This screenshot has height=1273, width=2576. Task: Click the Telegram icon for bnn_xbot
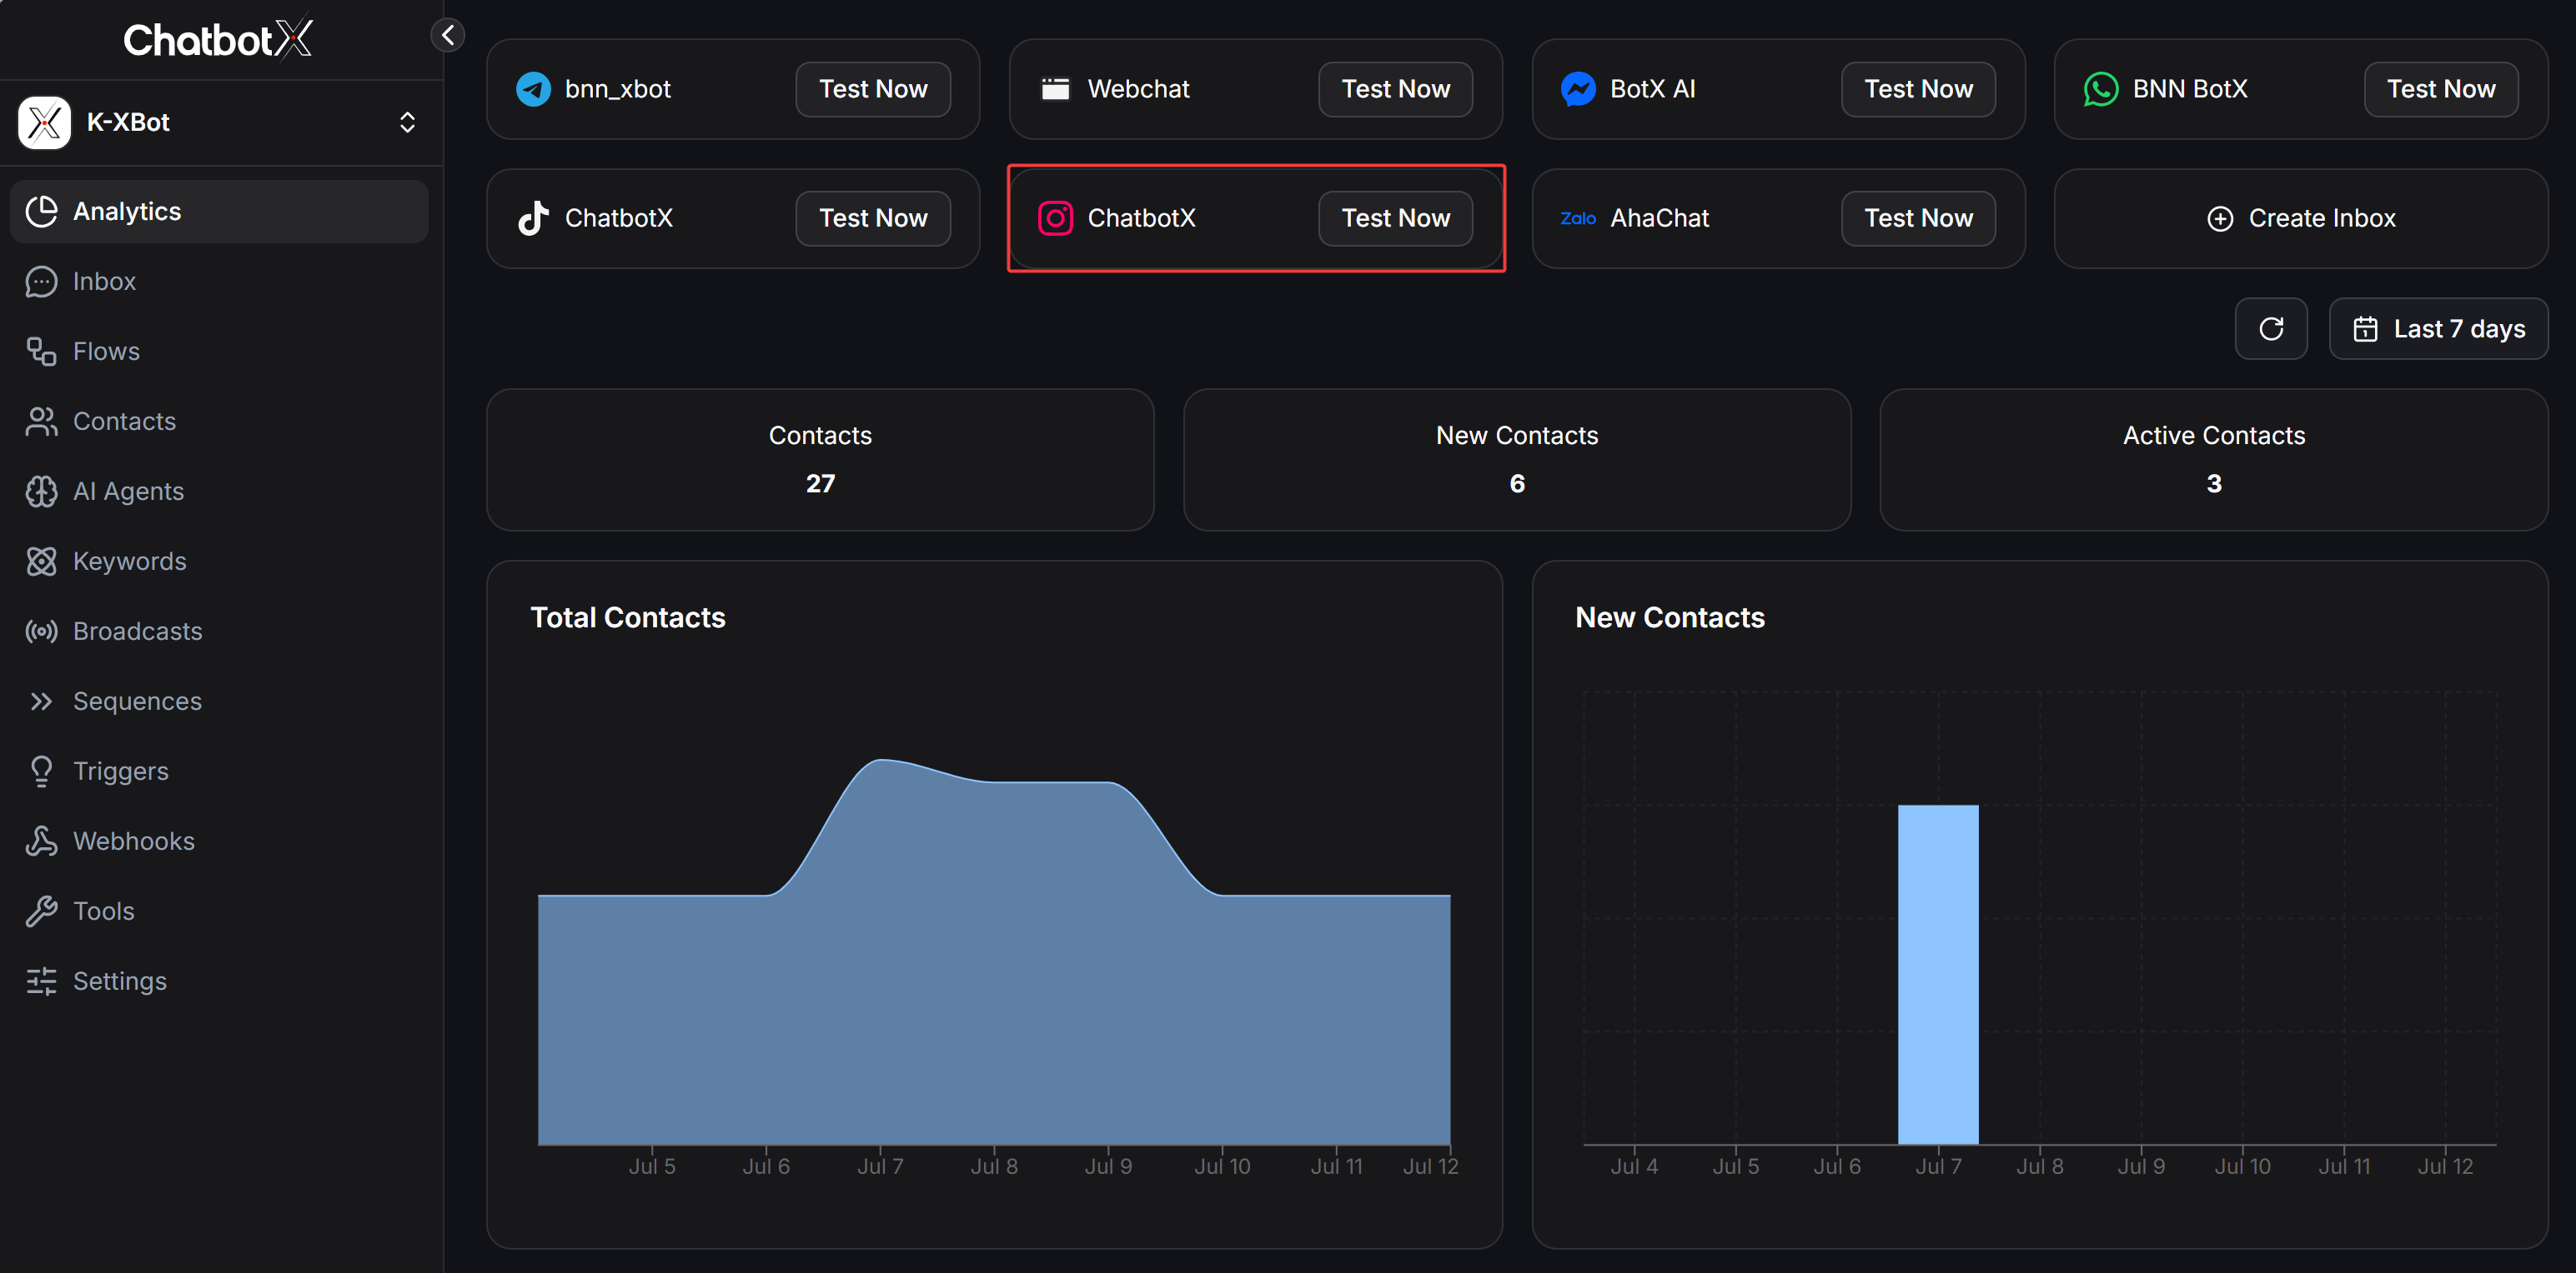coord(533,89)
